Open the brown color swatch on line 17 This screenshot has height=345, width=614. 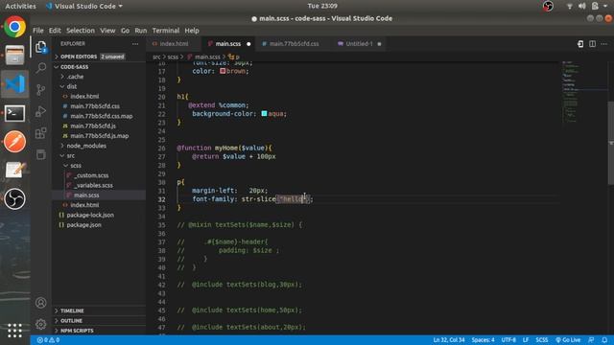(223, 71)
